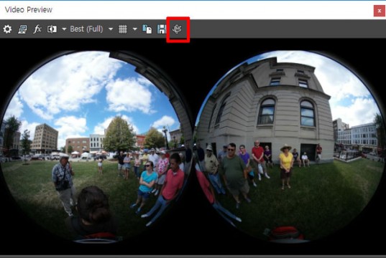Open Video Output FX (fx) icon
Viewport: 386px width, 258px height.
(37, 29)
